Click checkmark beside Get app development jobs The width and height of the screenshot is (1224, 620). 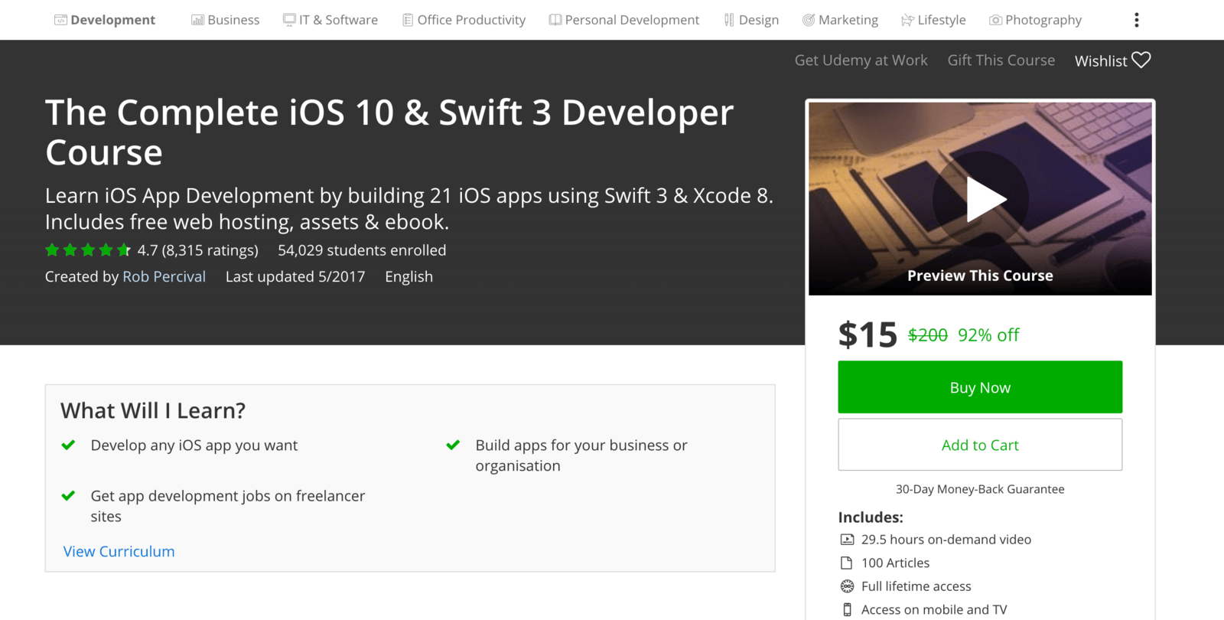click(68, 495)
